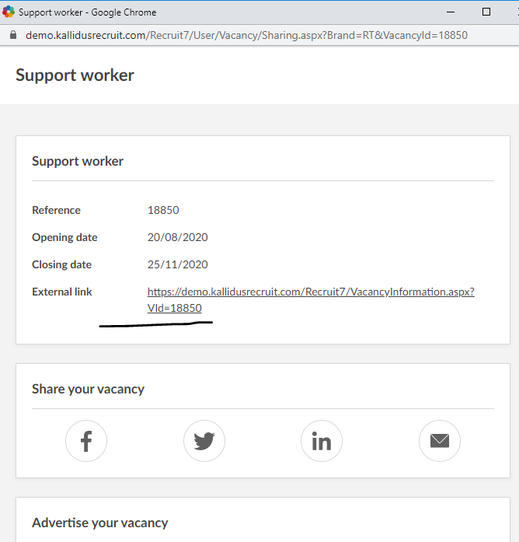
Task: Click the 'Advertise your vacancy' heading
Action: pyautogui.click(x=99, y=523)
